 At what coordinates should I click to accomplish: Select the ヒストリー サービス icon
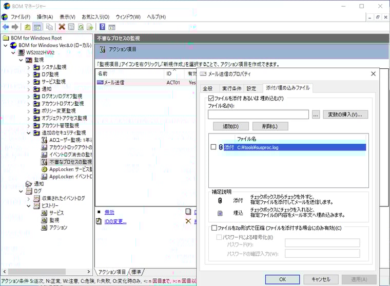coord(44,213)
